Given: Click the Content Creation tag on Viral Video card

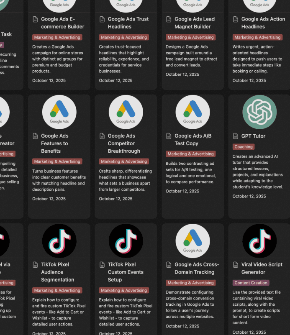Looking at the screenshot, I should click(x=251, y=283).
